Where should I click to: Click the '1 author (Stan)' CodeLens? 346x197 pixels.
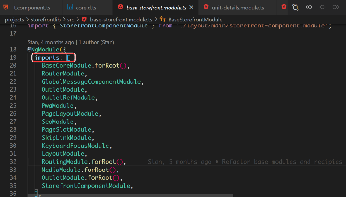coord(96,42)
